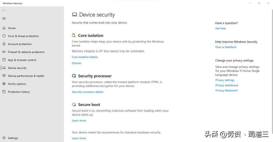Open the hamburger navigation menu
Screen dimensions: 273x142
pyautogui.click(x=4, y=19)
